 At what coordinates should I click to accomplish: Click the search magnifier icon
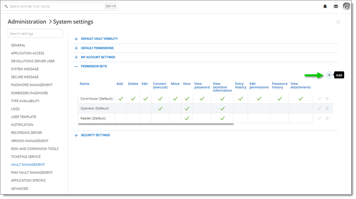pos(6,6)
